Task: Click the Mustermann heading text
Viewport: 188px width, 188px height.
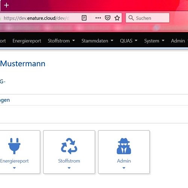Action: (23, 64)
